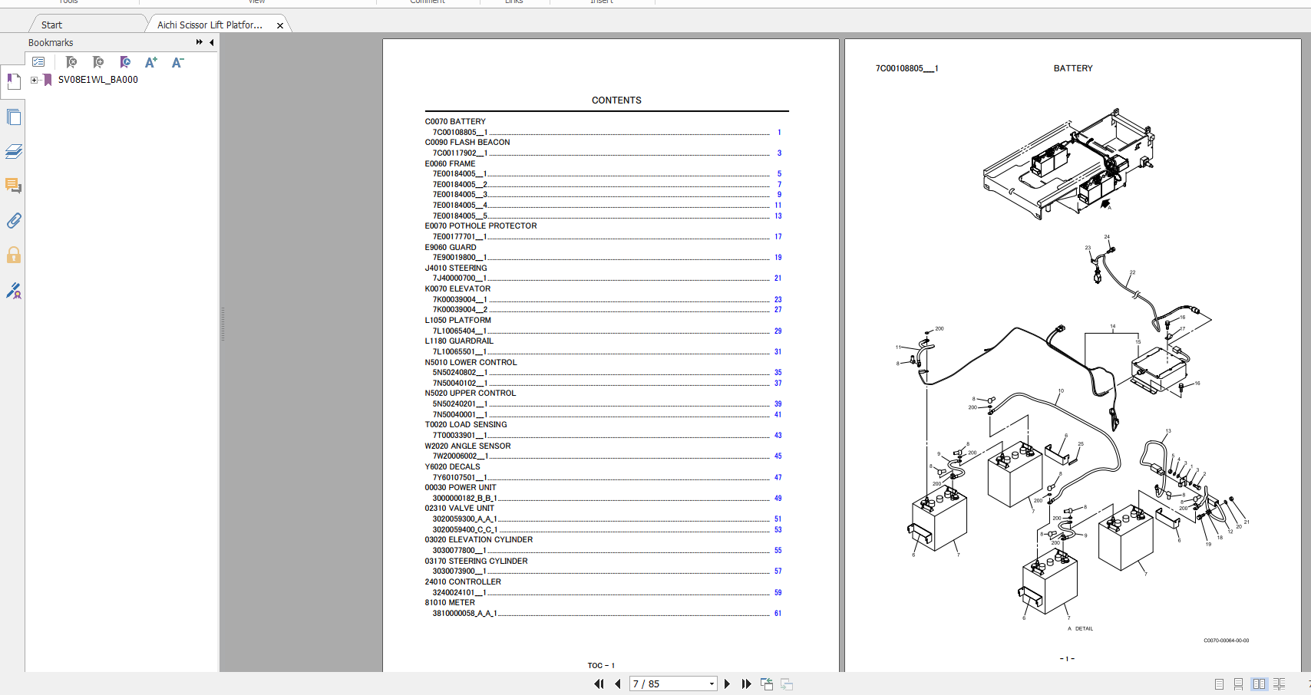Click the 'N5010 LOWER CONTROL' heading
The image size is (1311, 695).
pyautogui.click(x=471, y=363)
